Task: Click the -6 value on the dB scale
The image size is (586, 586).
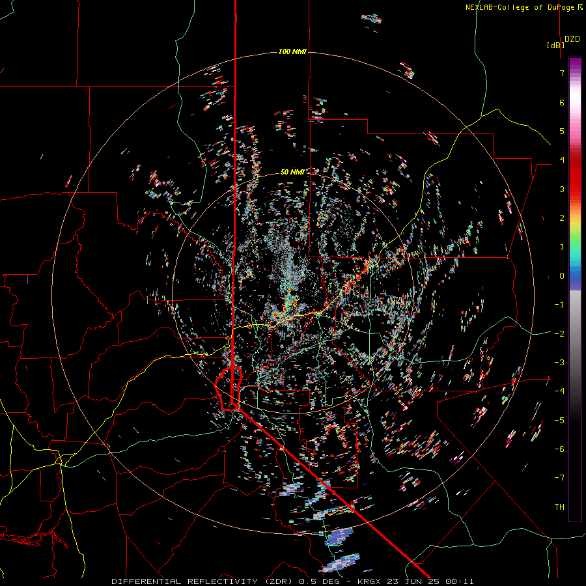Action: (559, 449)
